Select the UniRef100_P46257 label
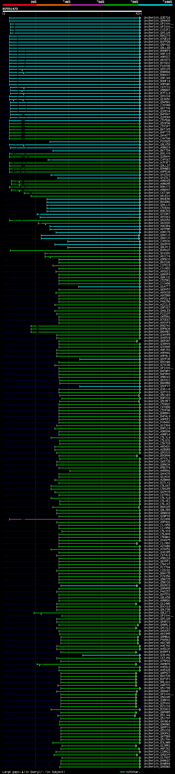The image size is (175, 774). click(x=157, y=592)
